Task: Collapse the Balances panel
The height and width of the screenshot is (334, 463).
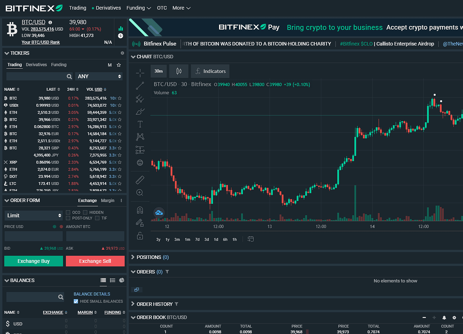Action: (x=6, y=280)
